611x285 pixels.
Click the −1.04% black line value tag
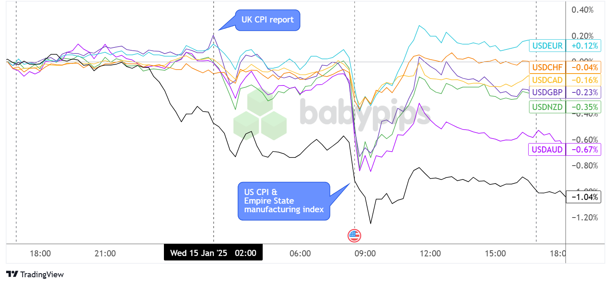583,197
